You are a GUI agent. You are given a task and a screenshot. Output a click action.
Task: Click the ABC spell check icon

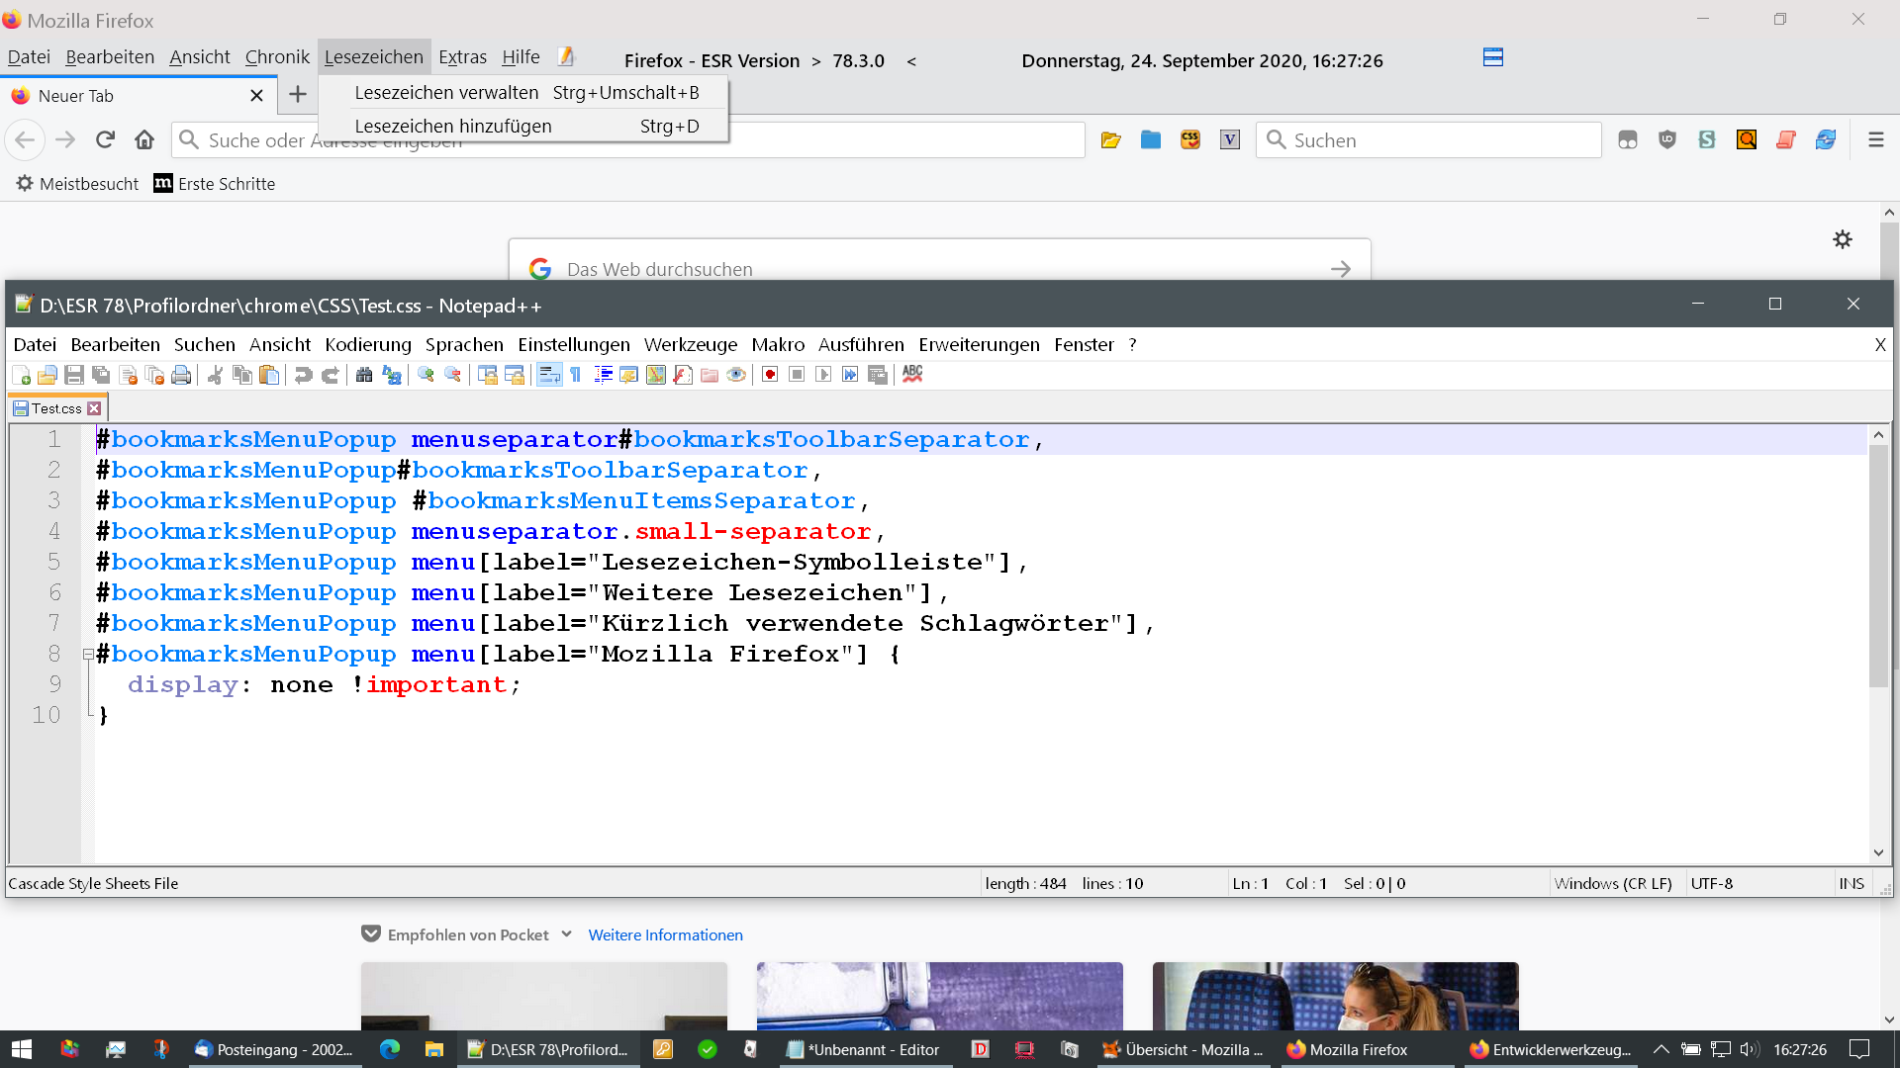[x=912, y=374]
